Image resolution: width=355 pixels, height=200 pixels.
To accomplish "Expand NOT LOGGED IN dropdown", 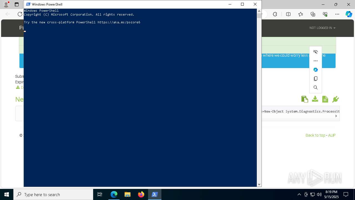I will pos(322,28).
